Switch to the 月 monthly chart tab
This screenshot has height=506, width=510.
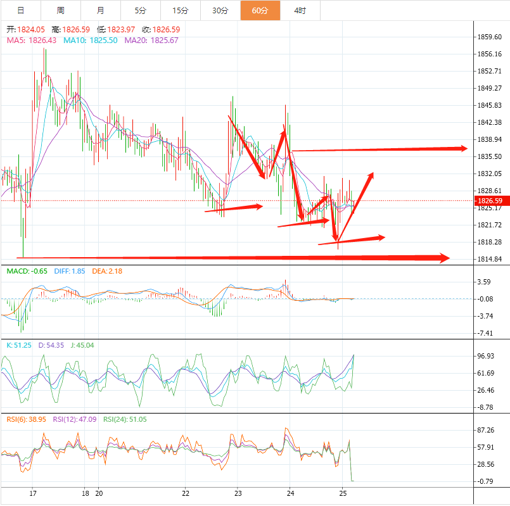(101, 10)
